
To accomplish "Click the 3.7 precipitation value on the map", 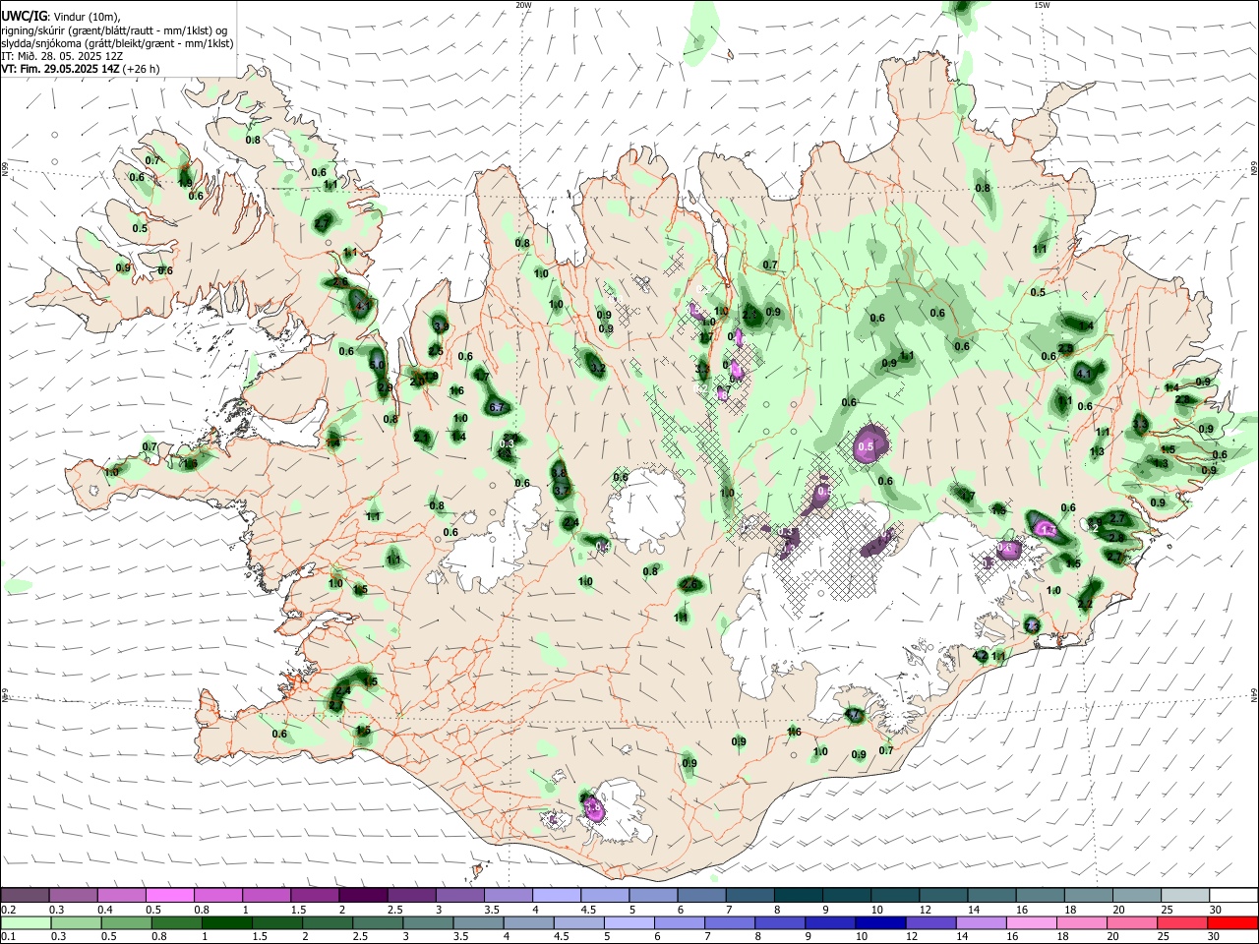I will click(x=562, y=490).
